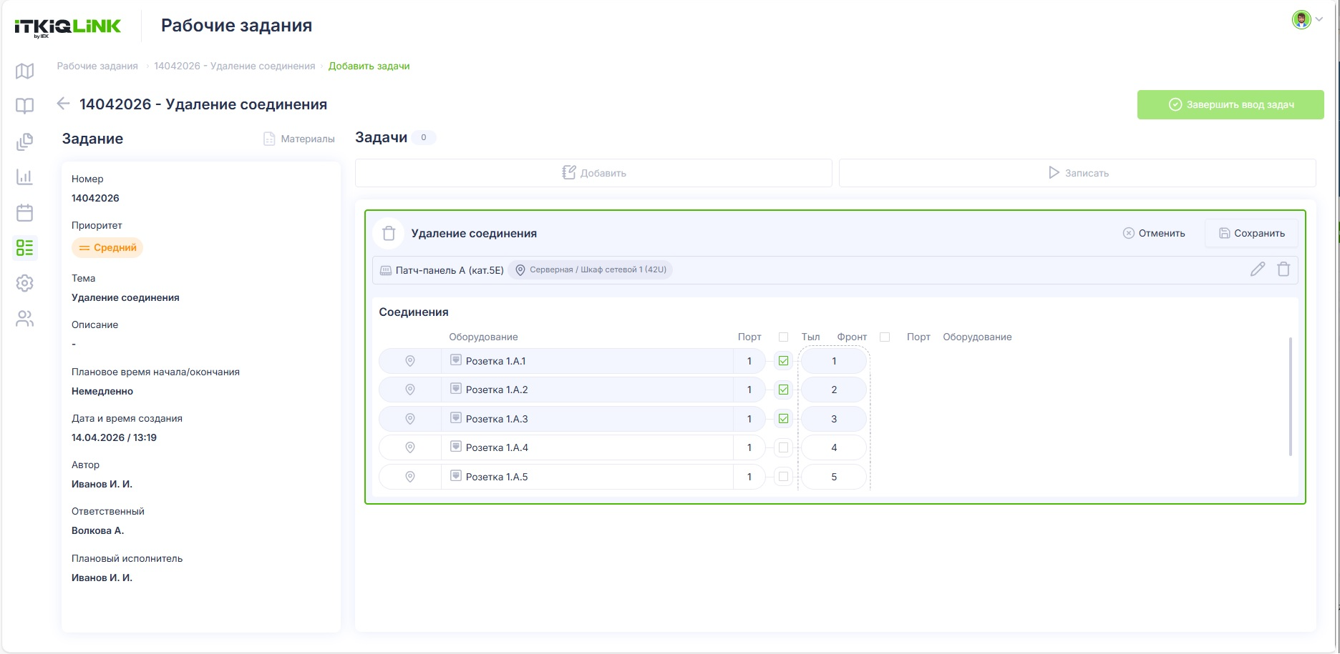Open the Материалы tab
1340x654 pixels.
[299, 139]
